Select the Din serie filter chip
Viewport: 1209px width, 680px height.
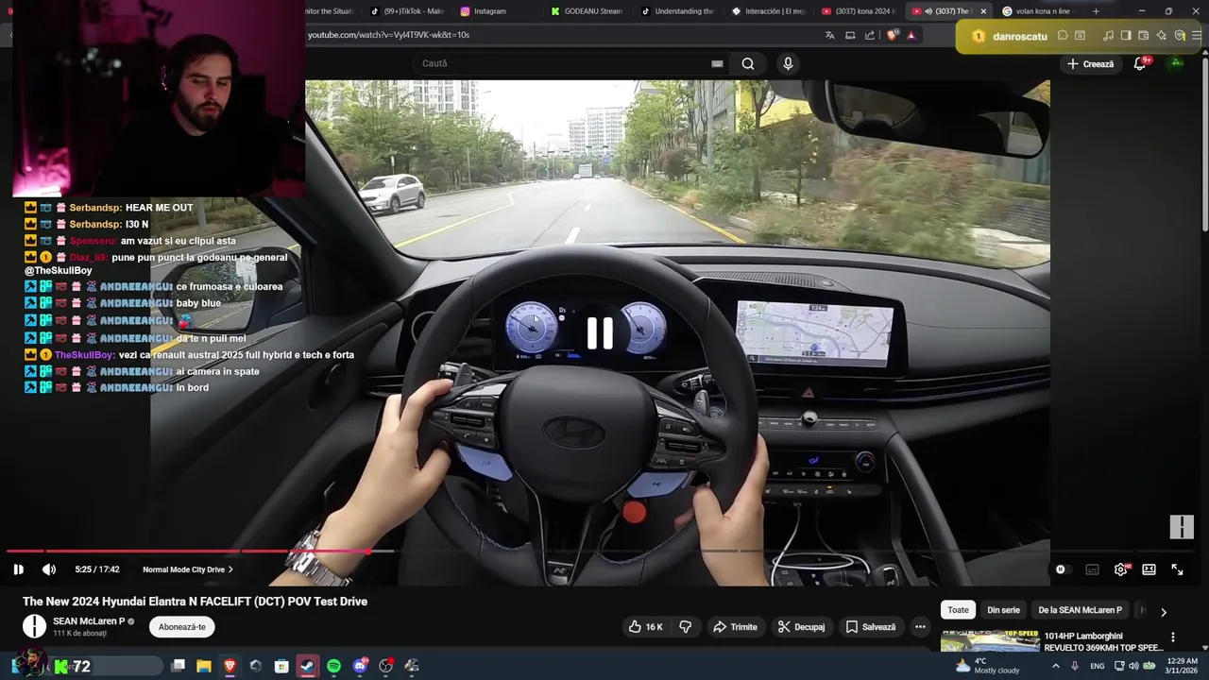click(1003, 610)
